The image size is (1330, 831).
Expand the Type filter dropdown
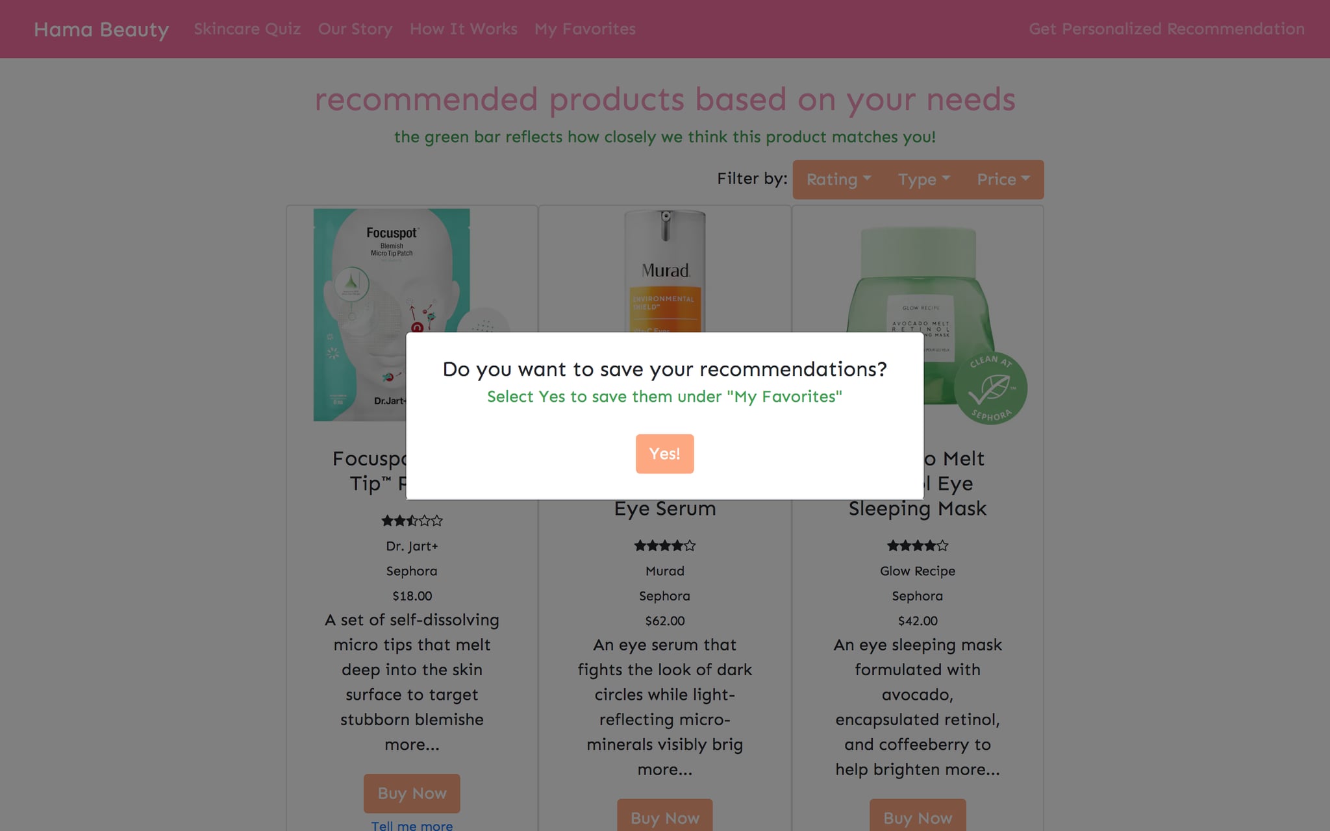click(923, 180)
